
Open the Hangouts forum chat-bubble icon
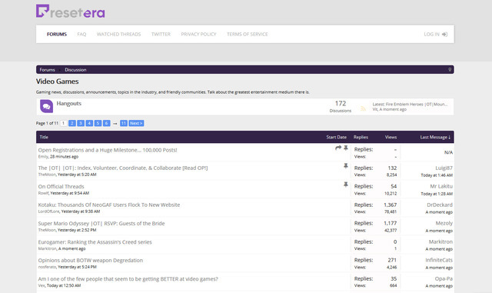click(x=46, y=106)
